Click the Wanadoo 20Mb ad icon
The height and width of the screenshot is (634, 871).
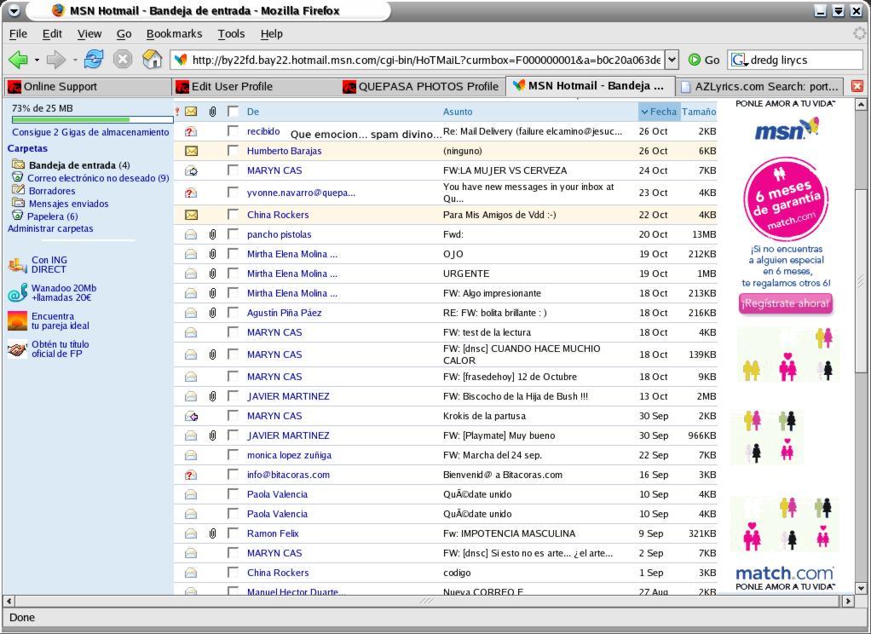pyautogui.click(x=17, y=293)
